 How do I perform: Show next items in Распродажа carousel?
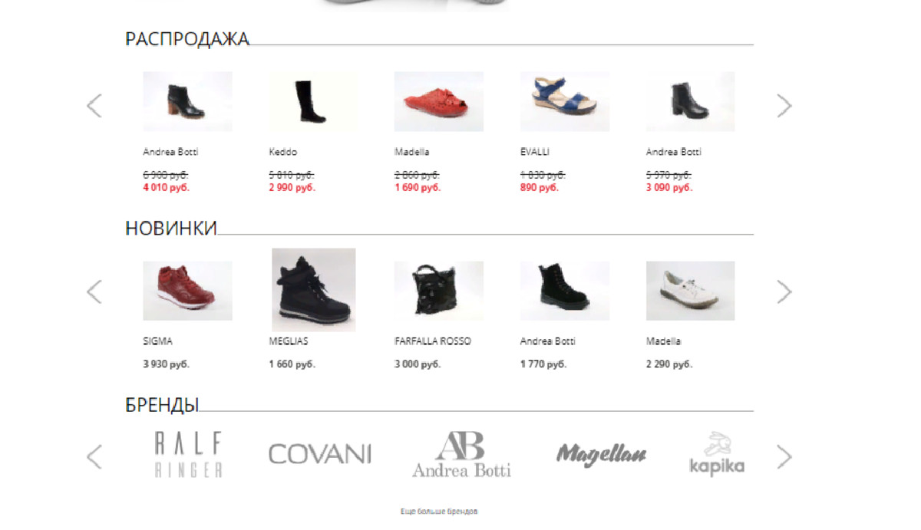pyautogui.click(x=784, y=105)
